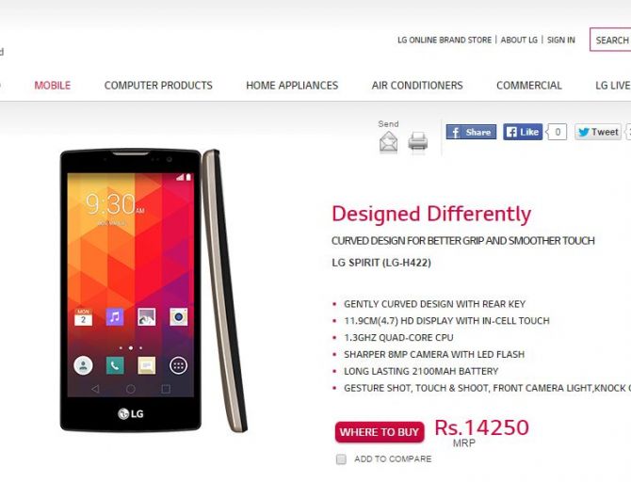Click the Sign In link

coord(561,40)
